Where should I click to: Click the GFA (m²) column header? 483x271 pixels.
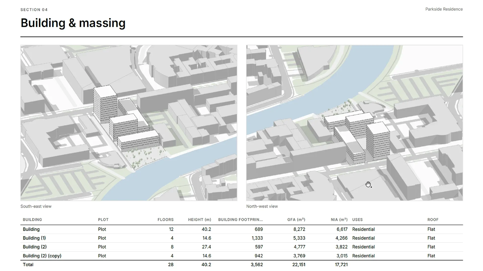point(296,220)
